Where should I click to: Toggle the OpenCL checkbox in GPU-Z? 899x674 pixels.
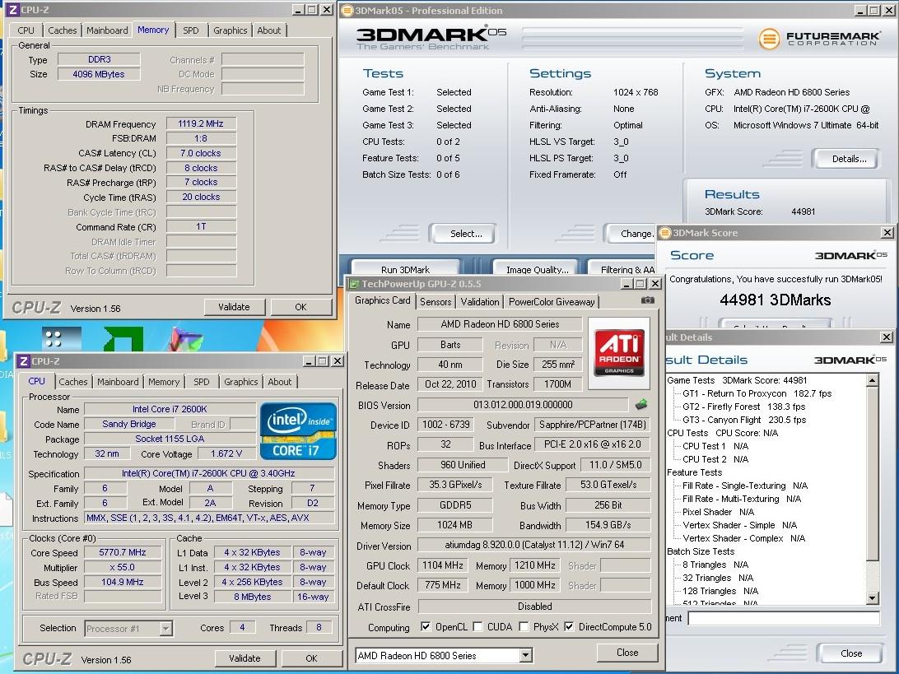pyautogui.click(x=426, y=626)
